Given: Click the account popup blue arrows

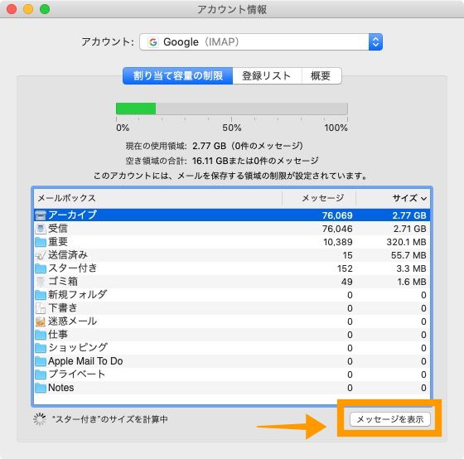Looking at the screenshot, I should [375, 42].
